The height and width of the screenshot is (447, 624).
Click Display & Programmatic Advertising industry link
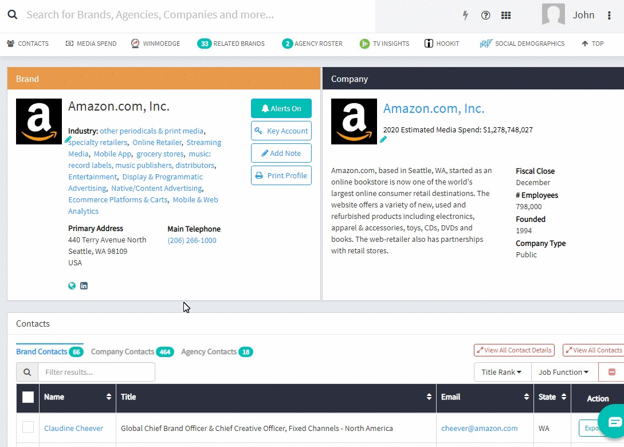(x=135, y=182)
